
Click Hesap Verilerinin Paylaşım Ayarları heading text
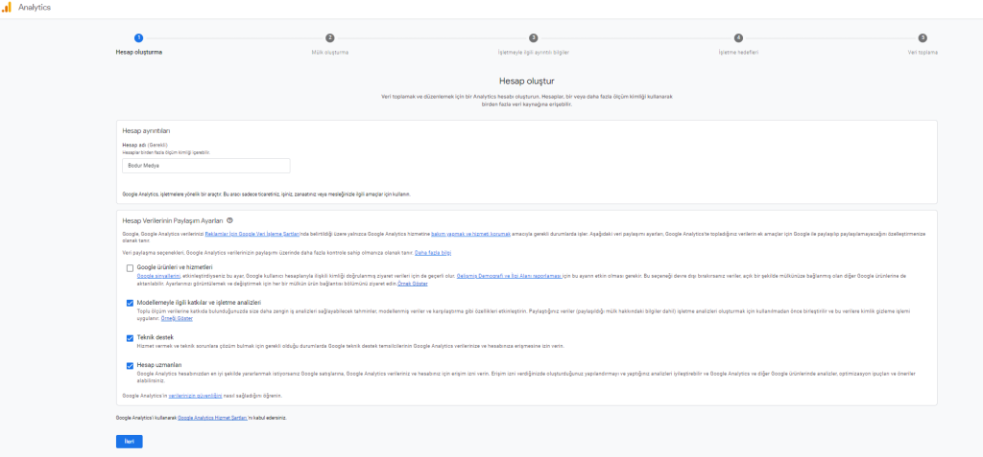(173, 220)
